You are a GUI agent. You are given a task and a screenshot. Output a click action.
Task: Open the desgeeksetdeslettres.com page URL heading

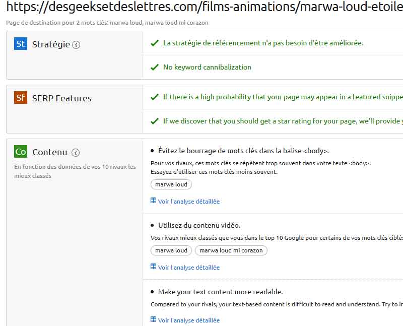pos(205,7)
